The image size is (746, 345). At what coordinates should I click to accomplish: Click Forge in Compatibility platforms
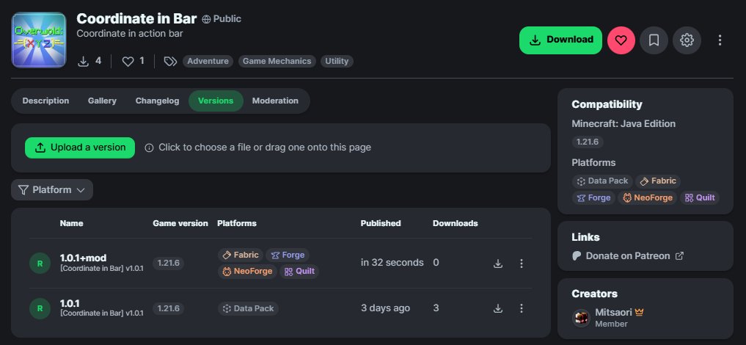pos(593,197)
